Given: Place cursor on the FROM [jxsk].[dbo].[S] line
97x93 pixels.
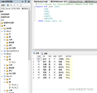Looking at the screenshot, I should coord(50,21).
